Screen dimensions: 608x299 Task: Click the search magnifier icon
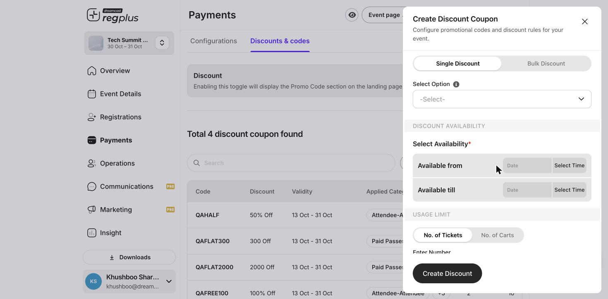197,163
